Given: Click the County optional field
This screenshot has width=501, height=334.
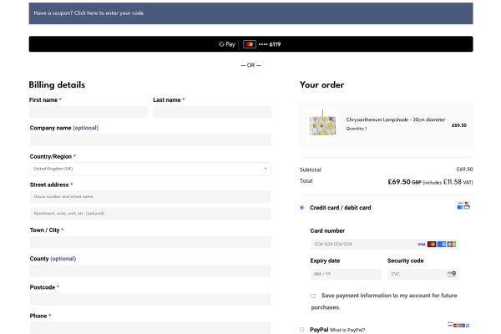Looking at the screenshot, I should (x=150, y=271).
